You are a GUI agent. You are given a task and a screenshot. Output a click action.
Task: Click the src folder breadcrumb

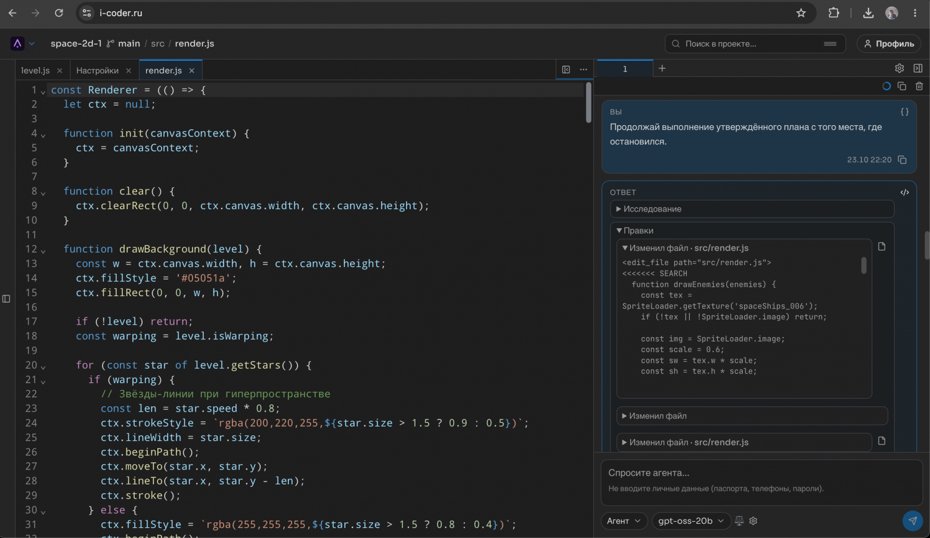click(157, 43)
